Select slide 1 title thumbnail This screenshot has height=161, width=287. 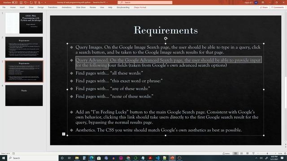(24, 23)
